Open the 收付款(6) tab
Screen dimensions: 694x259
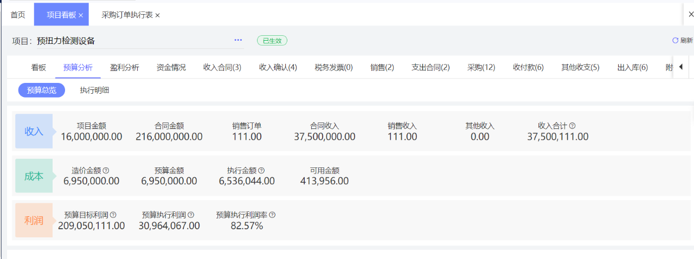(x=528, y=68)
